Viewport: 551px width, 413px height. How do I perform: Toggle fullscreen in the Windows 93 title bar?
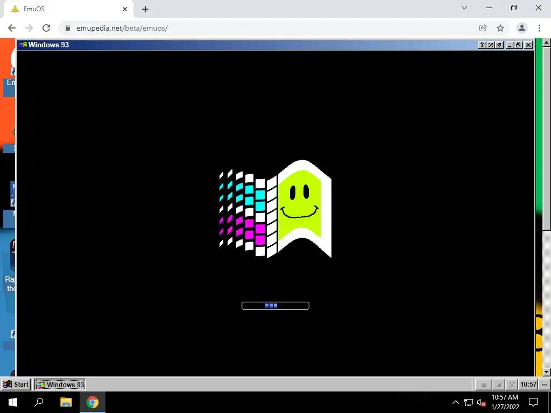[x=491, y=45]
